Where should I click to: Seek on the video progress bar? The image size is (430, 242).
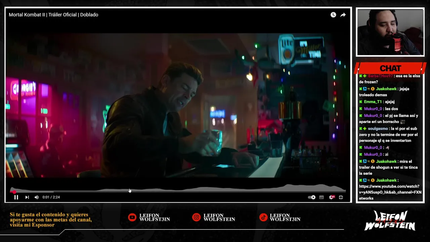click(178, 192)
